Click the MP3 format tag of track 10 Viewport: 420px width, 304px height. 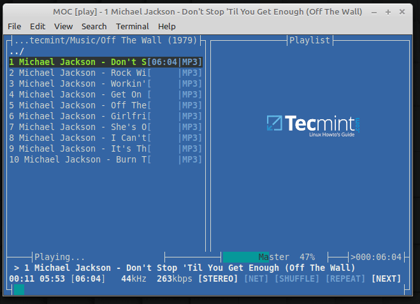(x=190, y=159)
